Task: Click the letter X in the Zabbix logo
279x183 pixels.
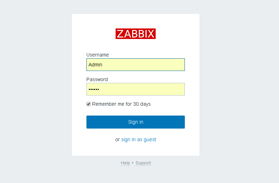Action: 151,34
